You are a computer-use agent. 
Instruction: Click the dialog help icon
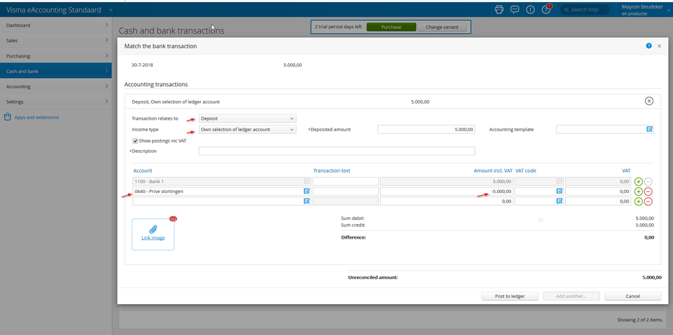[649, 46]
